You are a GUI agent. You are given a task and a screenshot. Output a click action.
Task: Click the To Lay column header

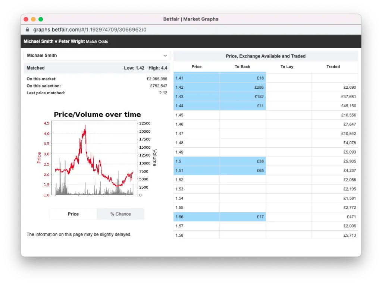point(287,67)
